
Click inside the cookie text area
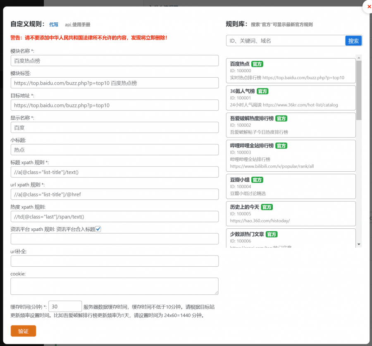pos(114,286)
